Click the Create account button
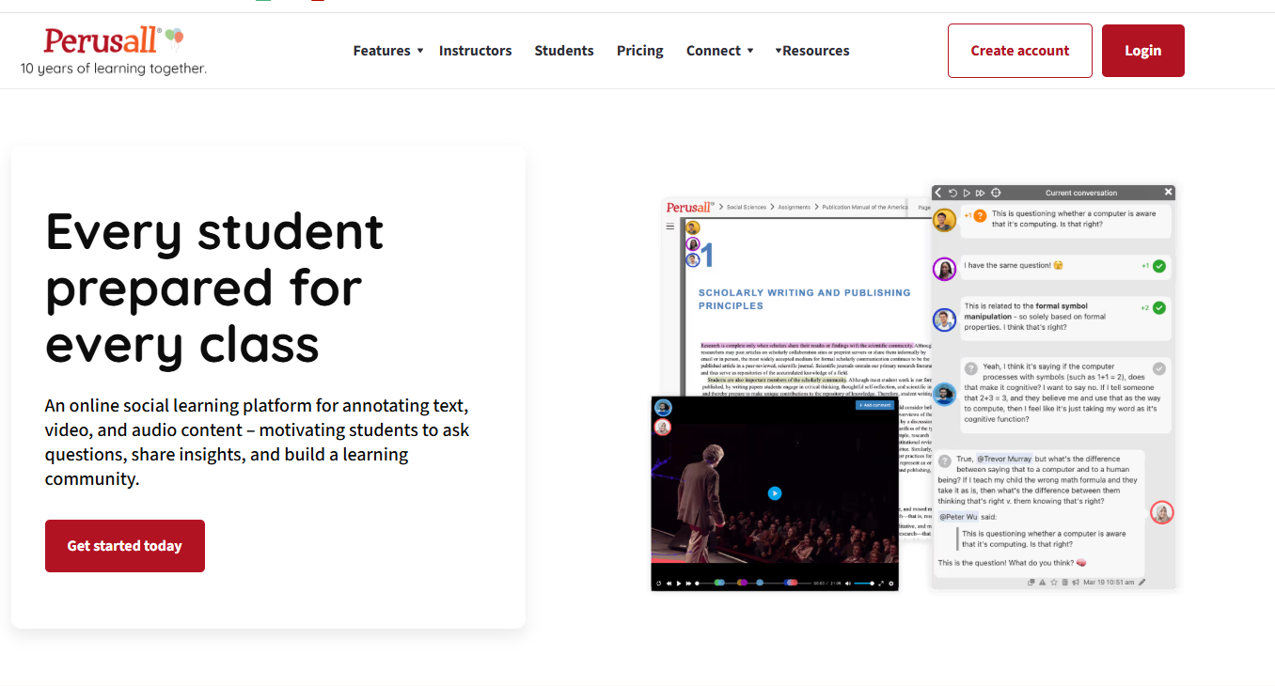This screenshot has width=1275, height=686. click(x=1020, y=51)
